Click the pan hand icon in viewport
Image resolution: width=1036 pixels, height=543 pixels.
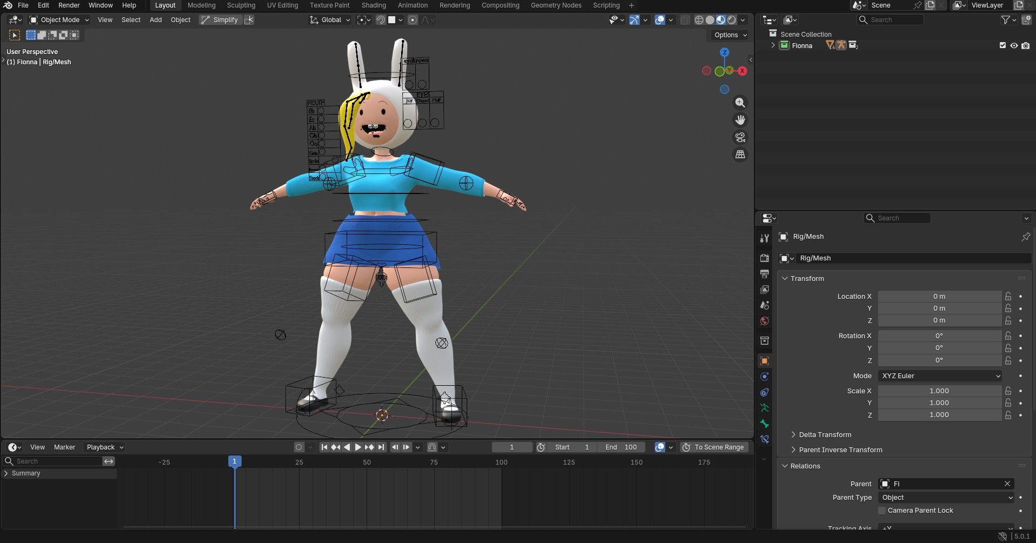tap(740, 120)
